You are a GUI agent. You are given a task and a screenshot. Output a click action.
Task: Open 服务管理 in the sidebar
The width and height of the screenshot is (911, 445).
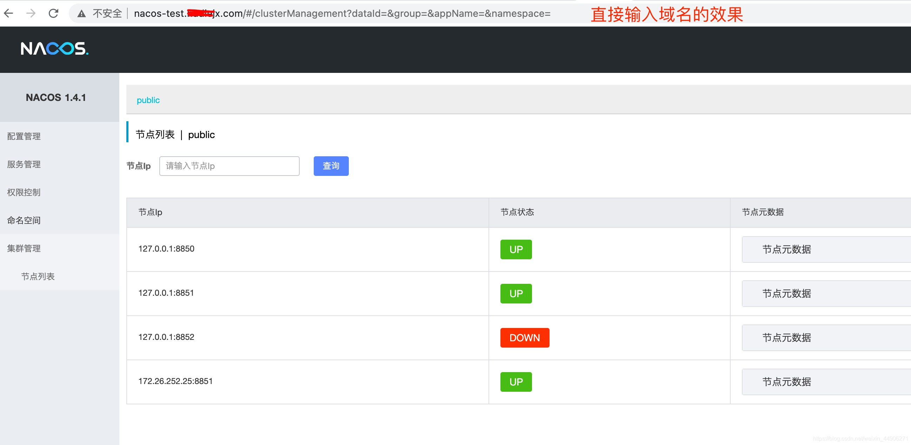tap(24, 164)
